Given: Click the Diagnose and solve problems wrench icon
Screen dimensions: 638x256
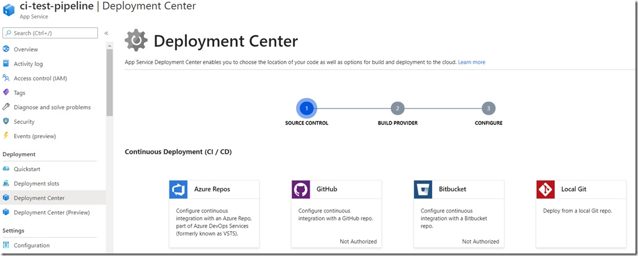Looking at the screenshot, I should (6, 107).
